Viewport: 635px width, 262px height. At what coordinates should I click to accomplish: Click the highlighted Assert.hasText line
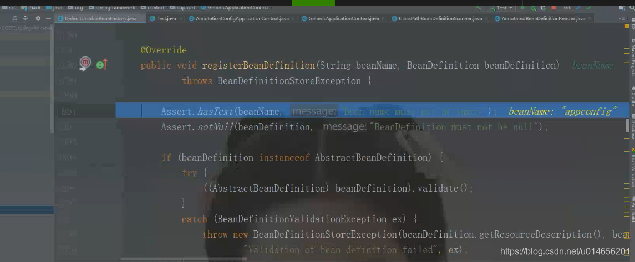tap(373, 111)
